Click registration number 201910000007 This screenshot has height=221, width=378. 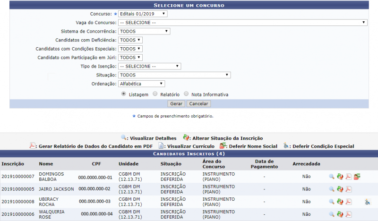point(18,177)
